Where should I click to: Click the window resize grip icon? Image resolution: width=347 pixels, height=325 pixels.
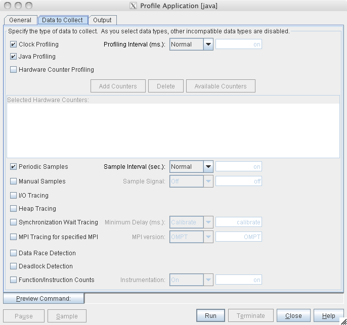tap(343, 321)
